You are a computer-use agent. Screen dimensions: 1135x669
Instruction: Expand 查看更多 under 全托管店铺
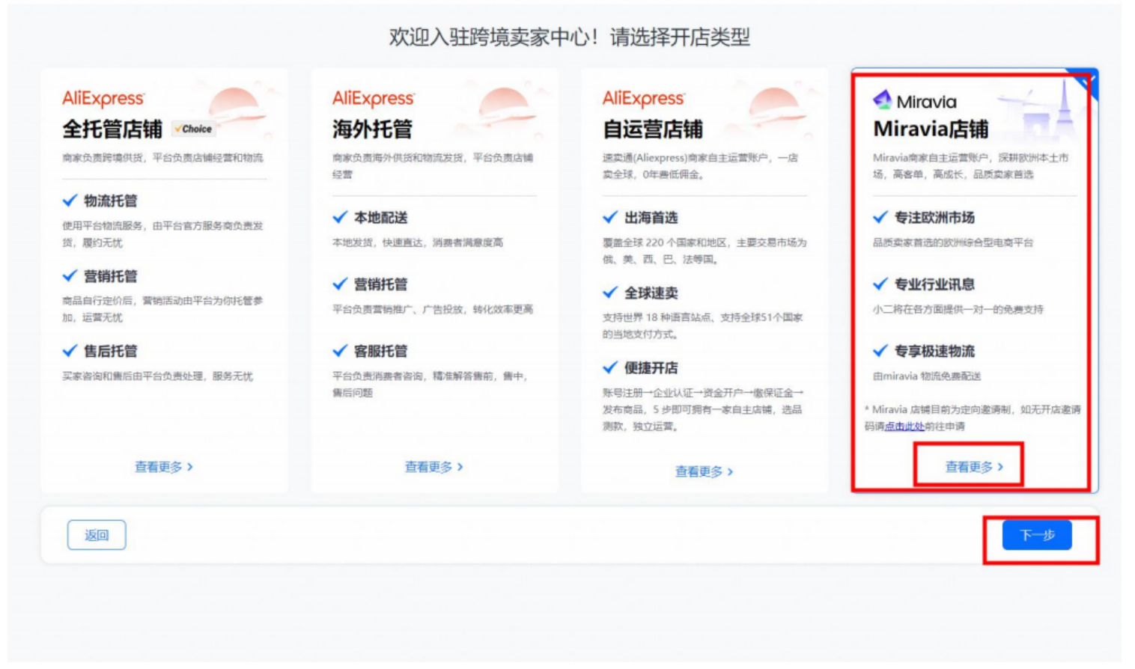(163, 467)
